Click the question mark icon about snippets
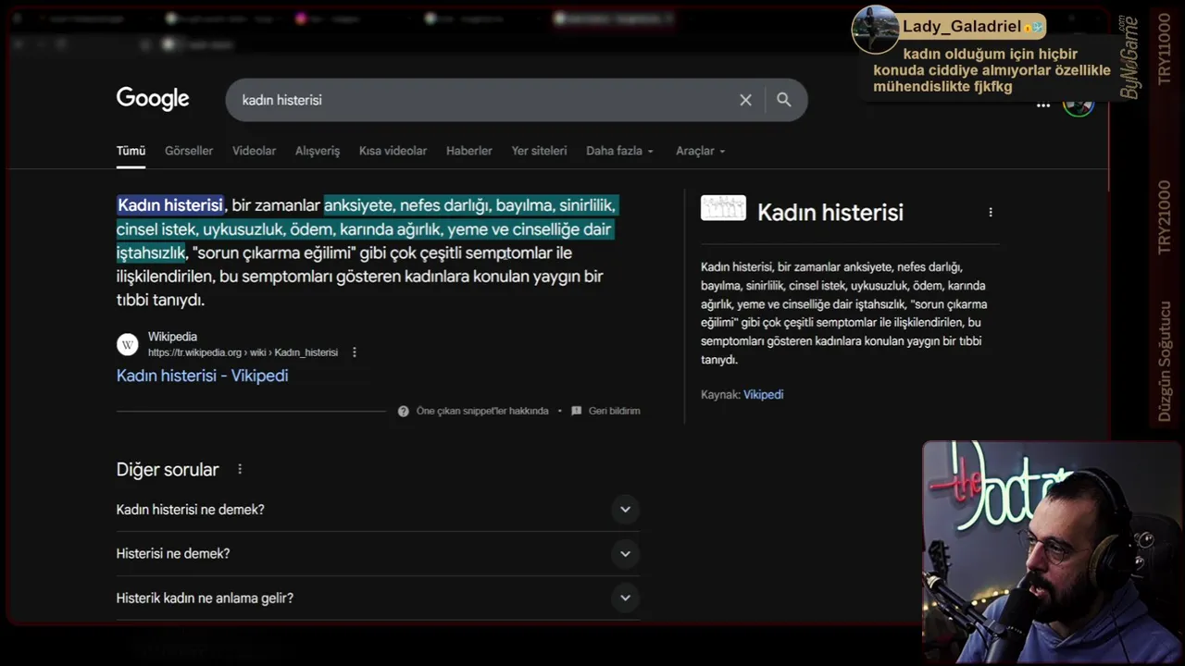The height and width of the screenshot is (666, 1185). (x=404, y=411)
